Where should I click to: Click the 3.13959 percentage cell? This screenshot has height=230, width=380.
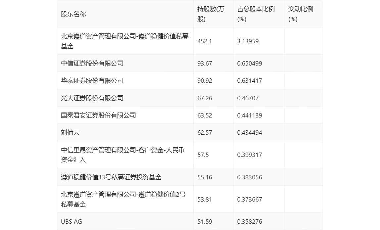click(248, 41)
